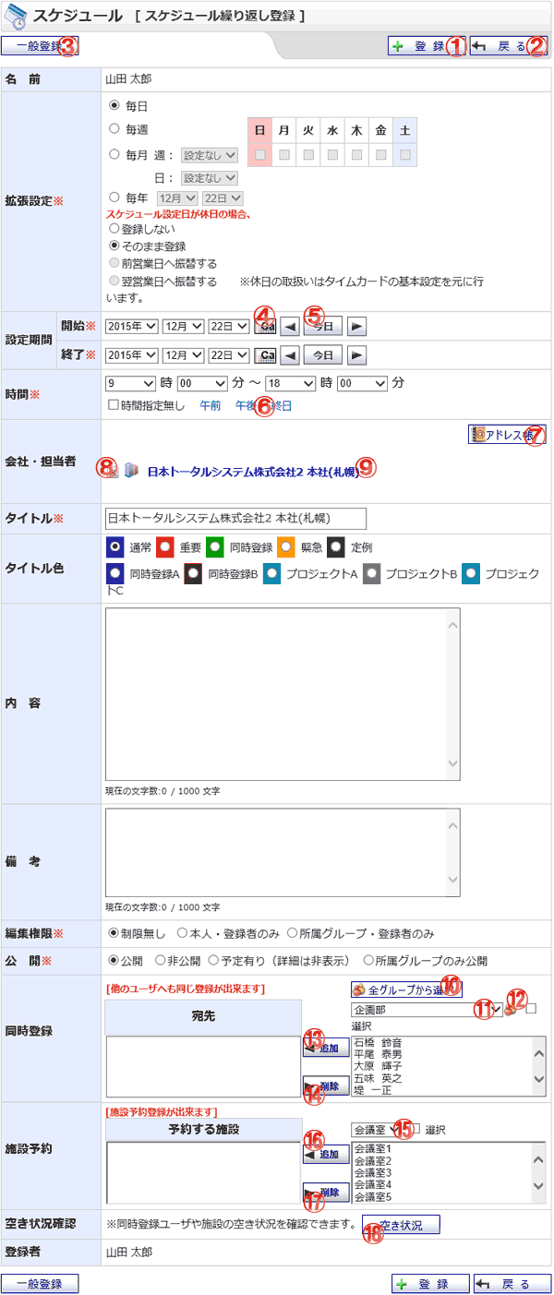Viewport: 554px width, 1295px height.
Task: Select 会議室2 in the facility list
Action: [x=373, y=1160]
